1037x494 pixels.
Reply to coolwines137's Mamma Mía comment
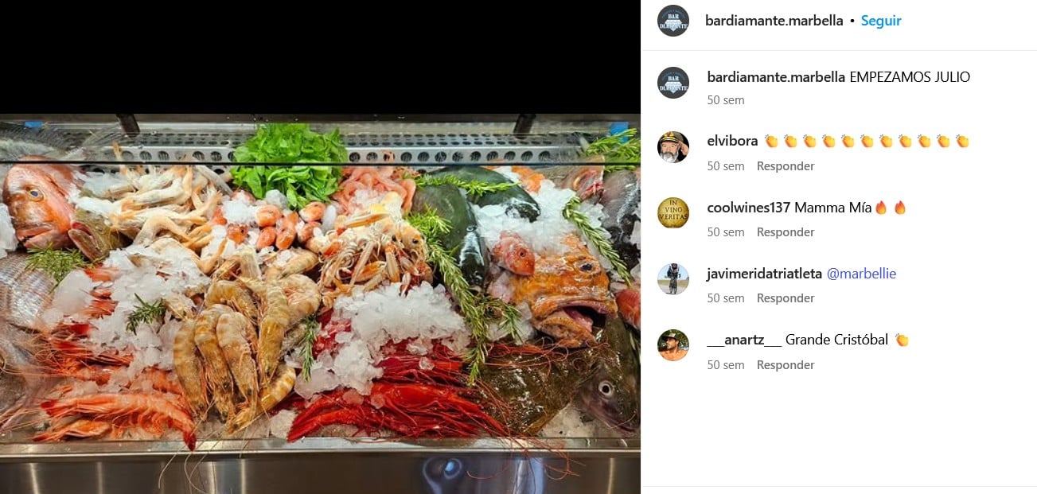pyautogui.click(x=786, y=232)
